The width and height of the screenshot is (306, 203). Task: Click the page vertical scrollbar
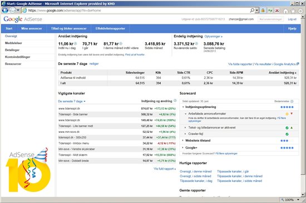point(303,105)
